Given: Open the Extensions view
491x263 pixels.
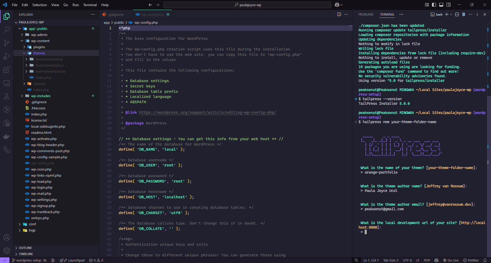Looking at the screenshot, I should [7, 70].
